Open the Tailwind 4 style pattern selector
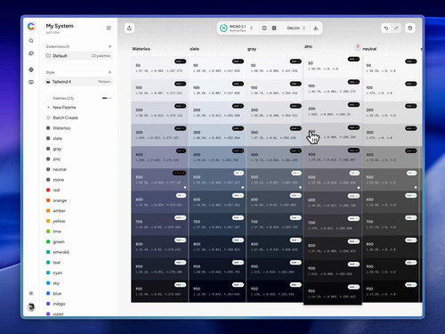 [x=78, y=82]
